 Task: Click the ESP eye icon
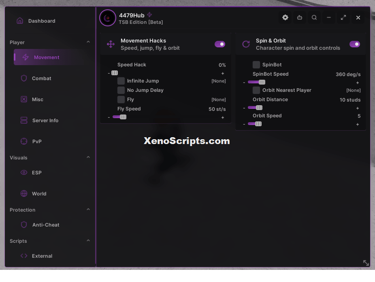click(24, 172)
